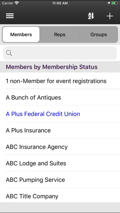
Task: Select ABC Lodge and Suites
Action: click(60, 163)
